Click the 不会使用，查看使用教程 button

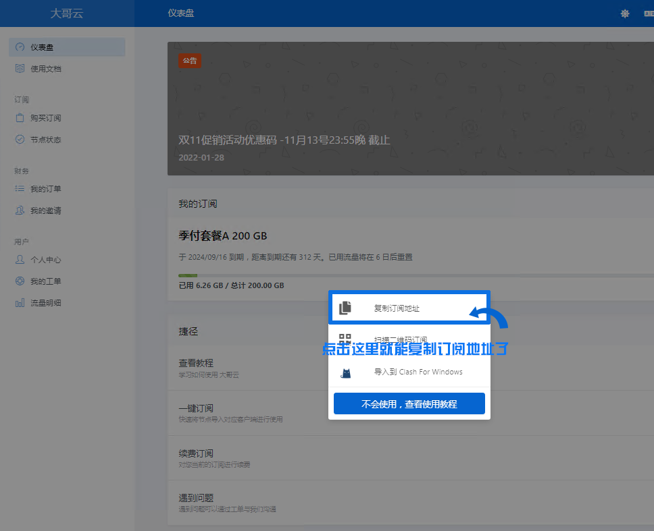(409, 403)
